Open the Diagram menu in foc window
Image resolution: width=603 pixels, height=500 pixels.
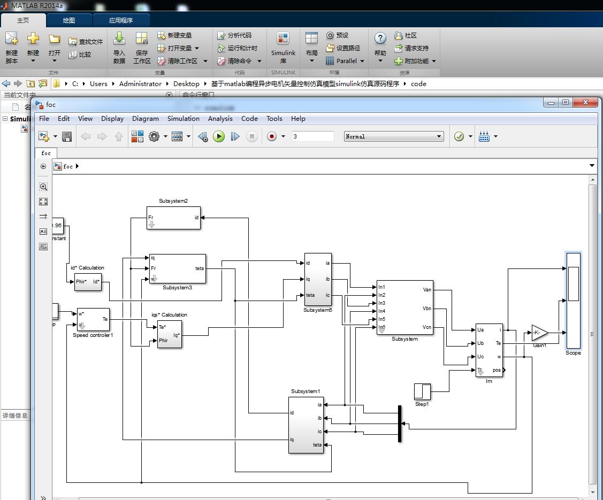click(x=146, y=119)
